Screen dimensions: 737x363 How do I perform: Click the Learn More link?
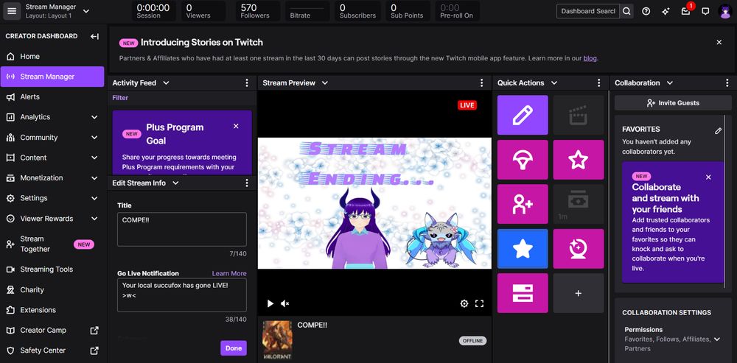[229, 273]
